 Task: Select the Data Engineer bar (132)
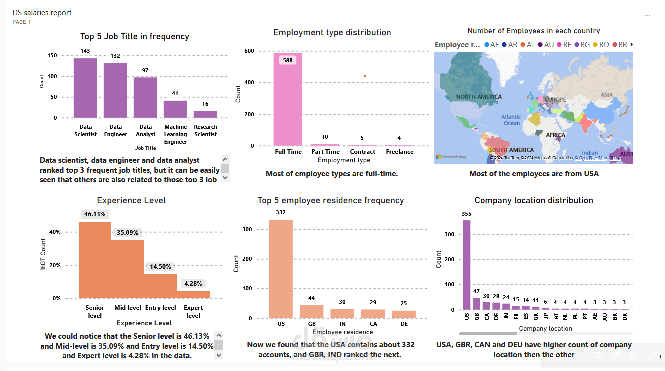tap(115, 90)
